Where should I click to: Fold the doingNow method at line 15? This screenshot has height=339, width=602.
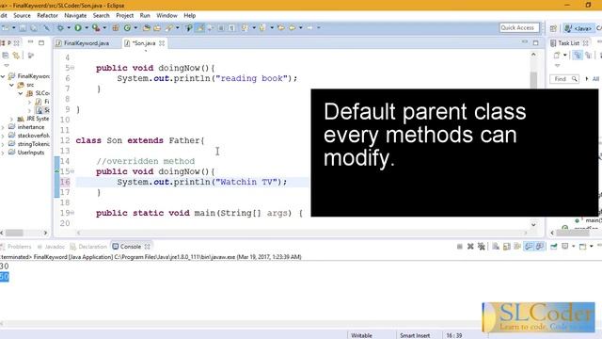click(x=72, y=171)
